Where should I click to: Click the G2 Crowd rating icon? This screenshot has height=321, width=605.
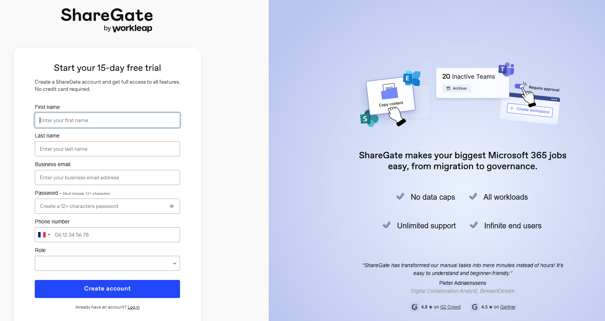tap(414, 307)
